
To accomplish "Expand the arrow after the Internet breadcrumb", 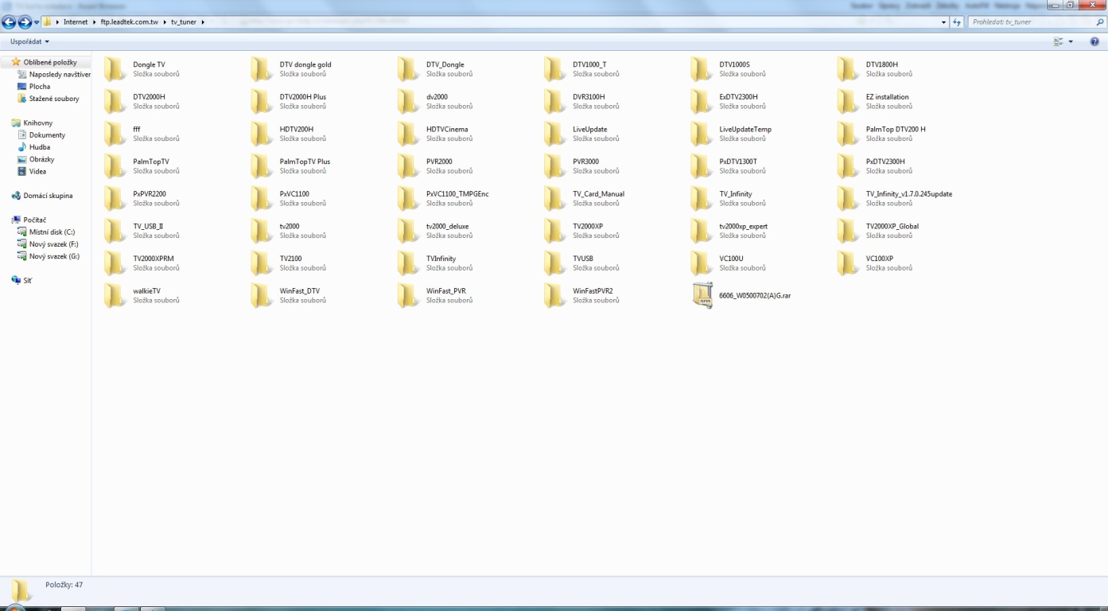I will click(94, 22).
